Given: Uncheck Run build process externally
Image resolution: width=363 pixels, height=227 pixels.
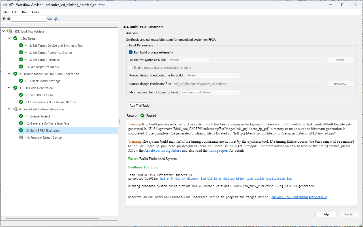Looking at the screenshot, I should pos(131,52).
